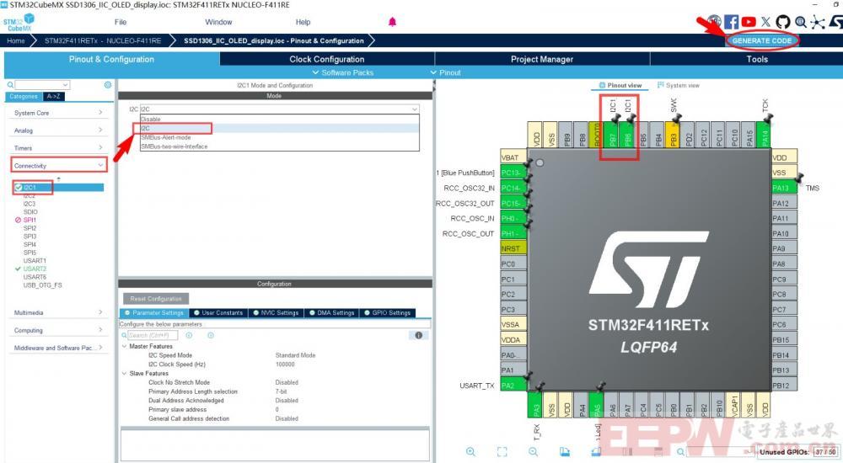Switch to System view
The height and width of the screenshot is (463, 843).
[x=679, y=85]
